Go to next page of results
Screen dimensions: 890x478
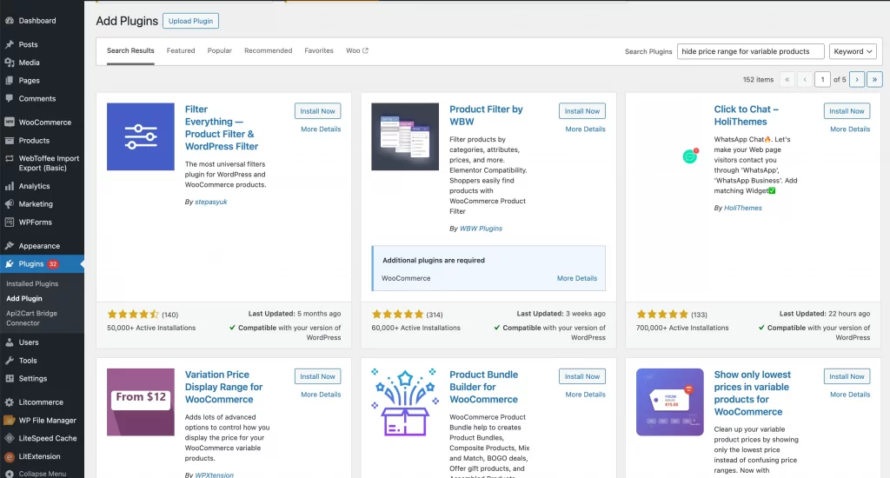pos(857,79)
